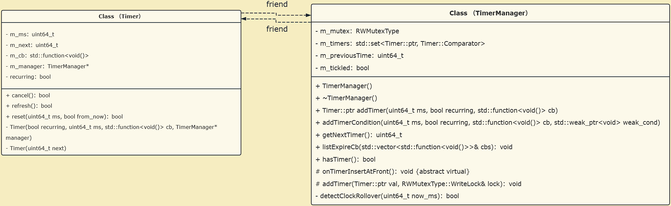671x206 pixels.
Task: Select the m_ms: uint64_t attribute
Action: [x=30, y=34]
